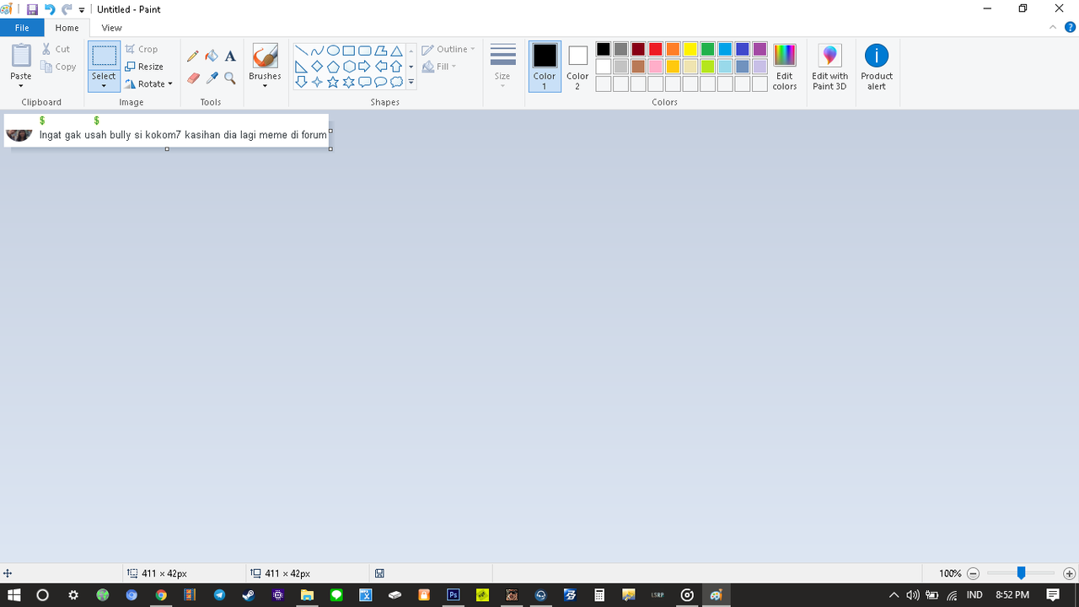Click the Brushes tool icon
This screenshot has width=1079, height=607.
[x=265, y=56]
